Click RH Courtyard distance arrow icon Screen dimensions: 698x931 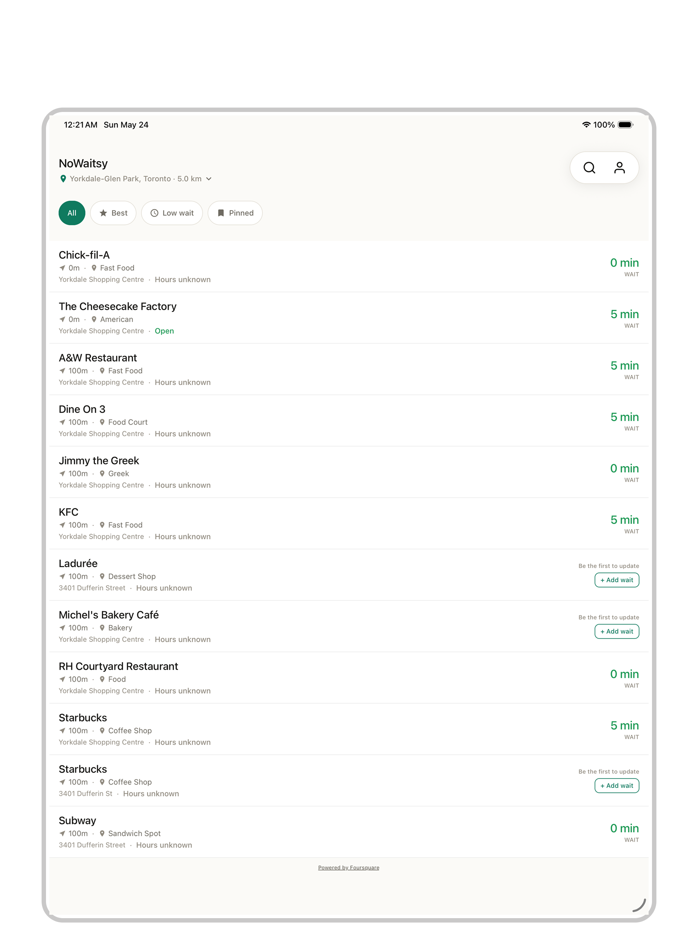(x=62, y=679)
